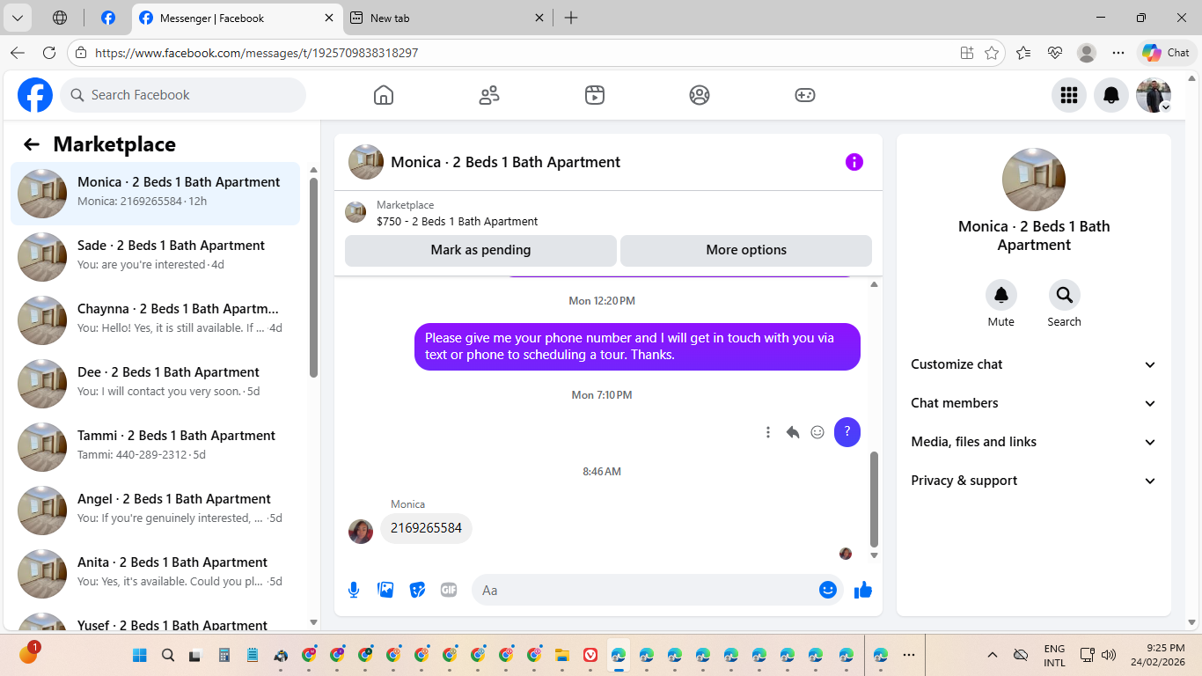Choose a sticker icon
This screenshot has height=676, width=1202.
point(418,590)
